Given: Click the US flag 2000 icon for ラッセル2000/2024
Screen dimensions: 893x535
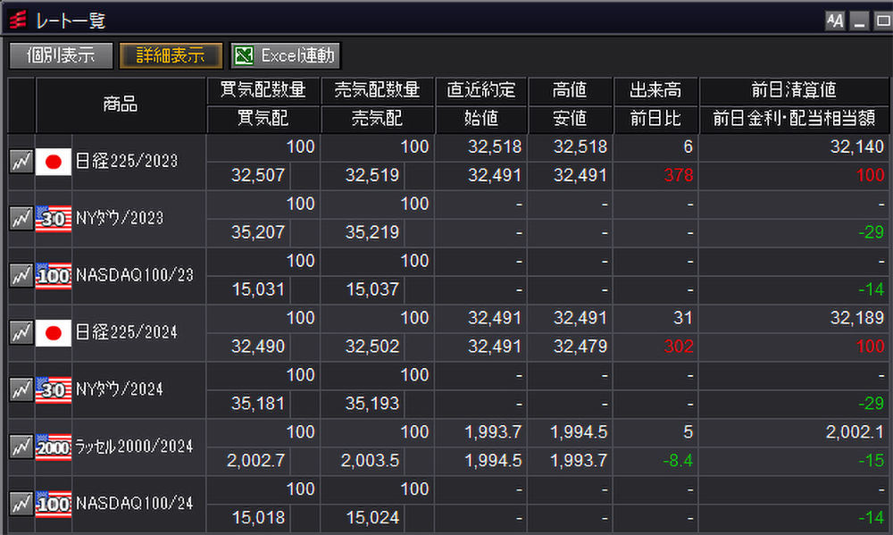Looking at the screenshot, I should click(54, 447).
